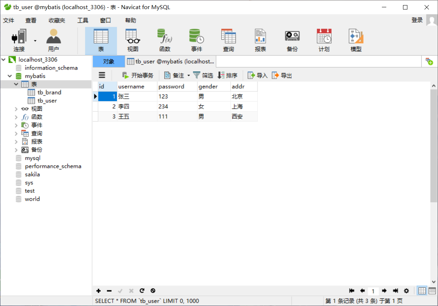Select the sakila database in the tree
Viewport: 438px width, 306px height.
32,174
